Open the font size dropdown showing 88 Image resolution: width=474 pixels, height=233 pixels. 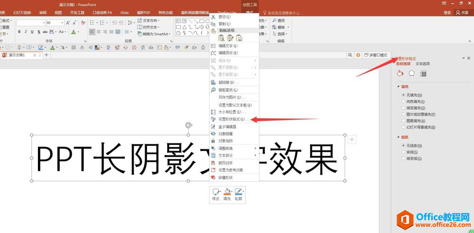click(62, 23)
